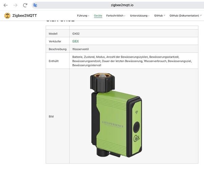
Task: Click the exposed features list starting with Batterie
Action: tap(132, 61)
